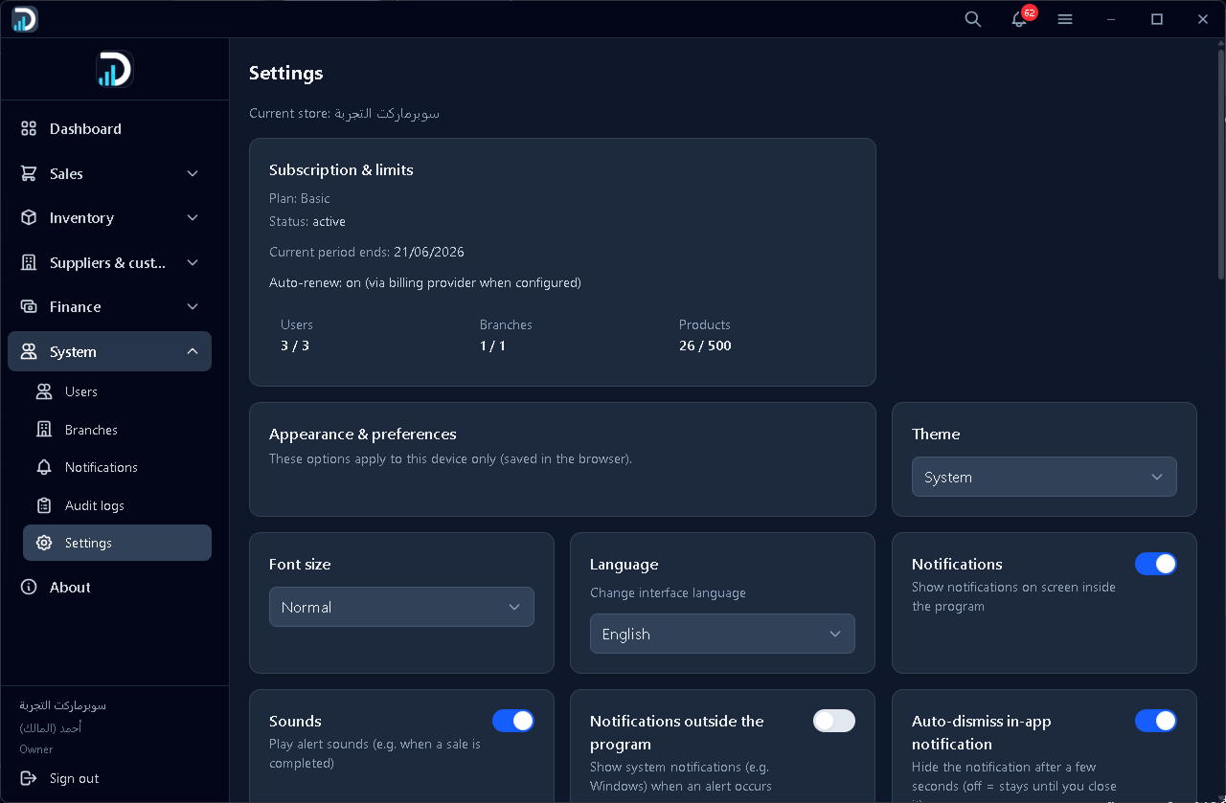Click the 'Status: active' text

[x=306, y=221]
